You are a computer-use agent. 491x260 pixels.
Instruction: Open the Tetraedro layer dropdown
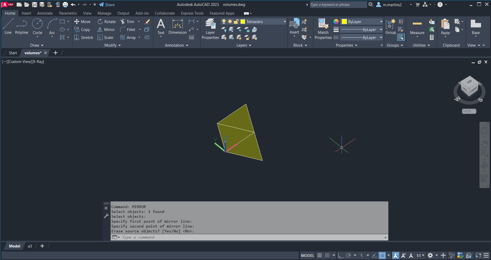pos(284,22)
